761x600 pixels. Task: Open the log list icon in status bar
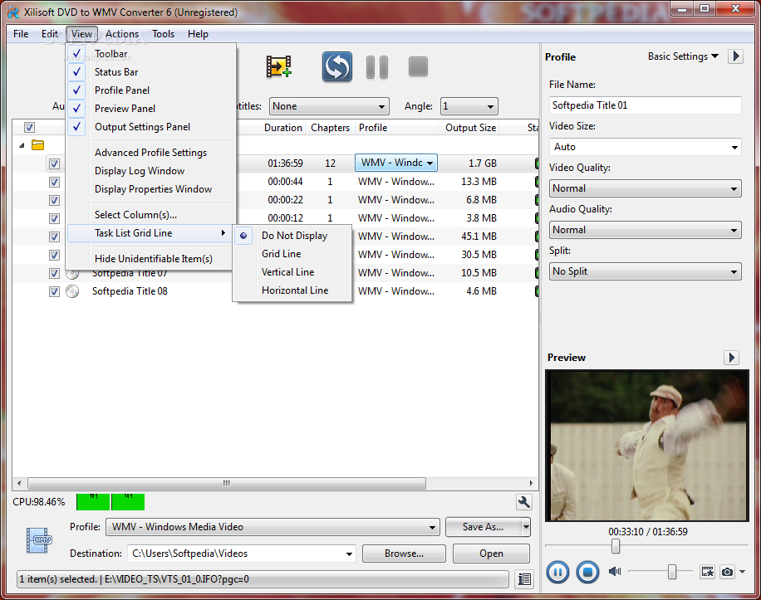524,578
